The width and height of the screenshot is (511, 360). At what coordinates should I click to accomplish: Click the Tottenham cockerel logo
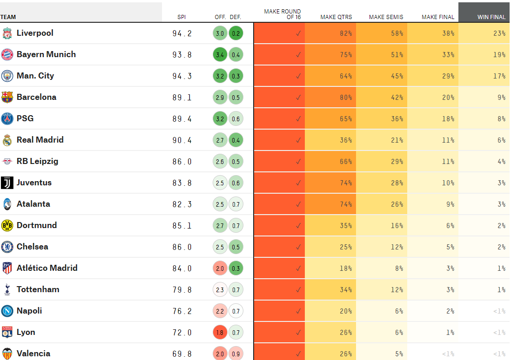(7, 290)
